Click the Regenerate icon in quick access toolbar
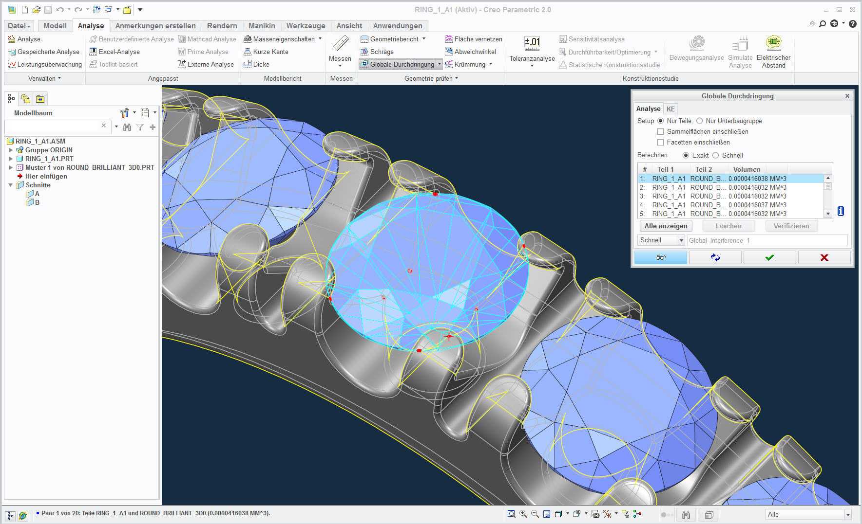The height and width of the screenshot is (524, 862). coord(96,10)
